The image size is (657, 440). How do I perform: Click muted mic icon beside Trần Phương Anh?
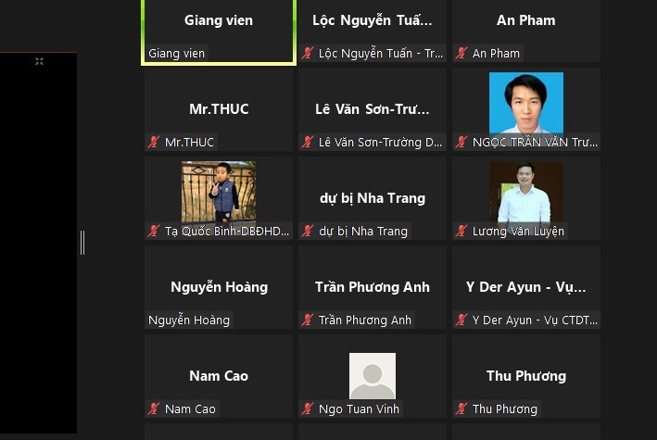tap(308, 320)
